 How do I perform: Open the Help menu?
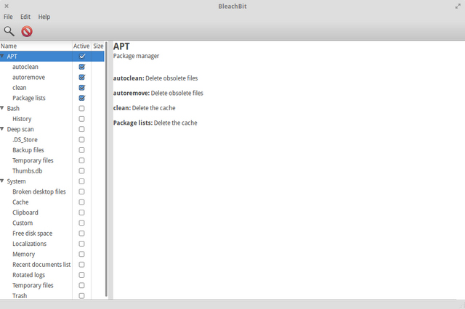[44, 17]
